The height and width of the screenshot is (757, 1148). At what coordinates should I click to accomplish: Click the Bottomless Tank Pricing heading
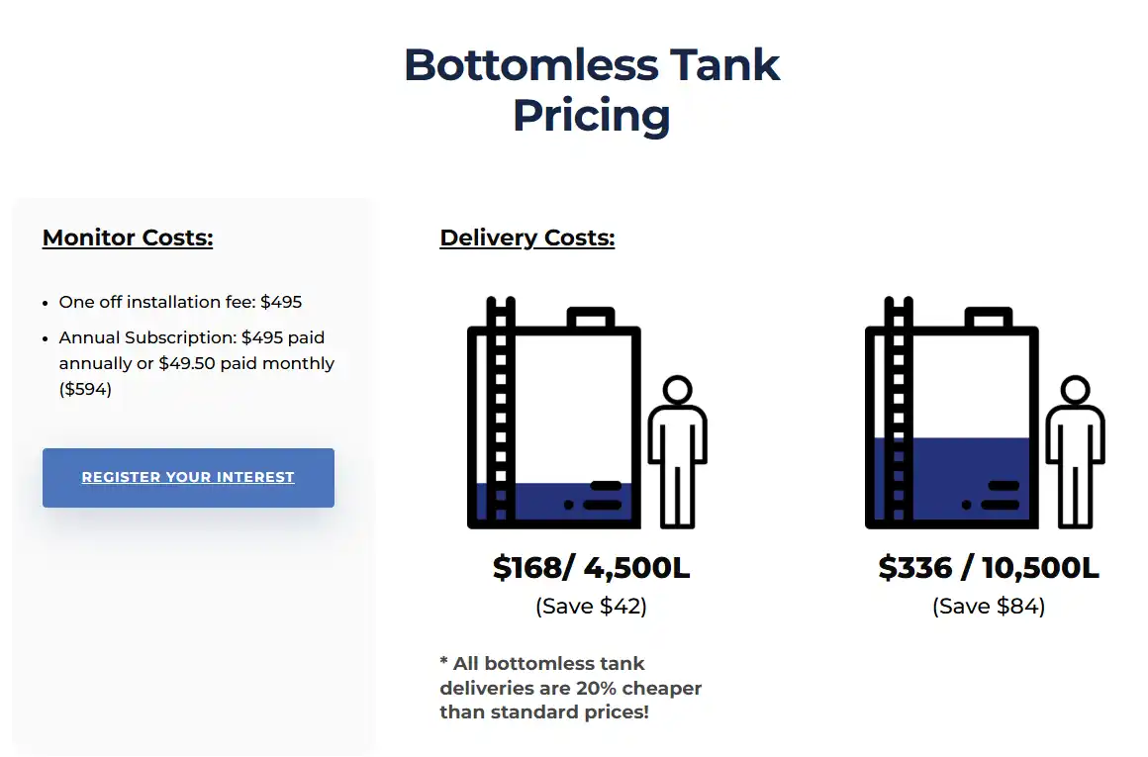pyautogui.click(x=592, y=90)
